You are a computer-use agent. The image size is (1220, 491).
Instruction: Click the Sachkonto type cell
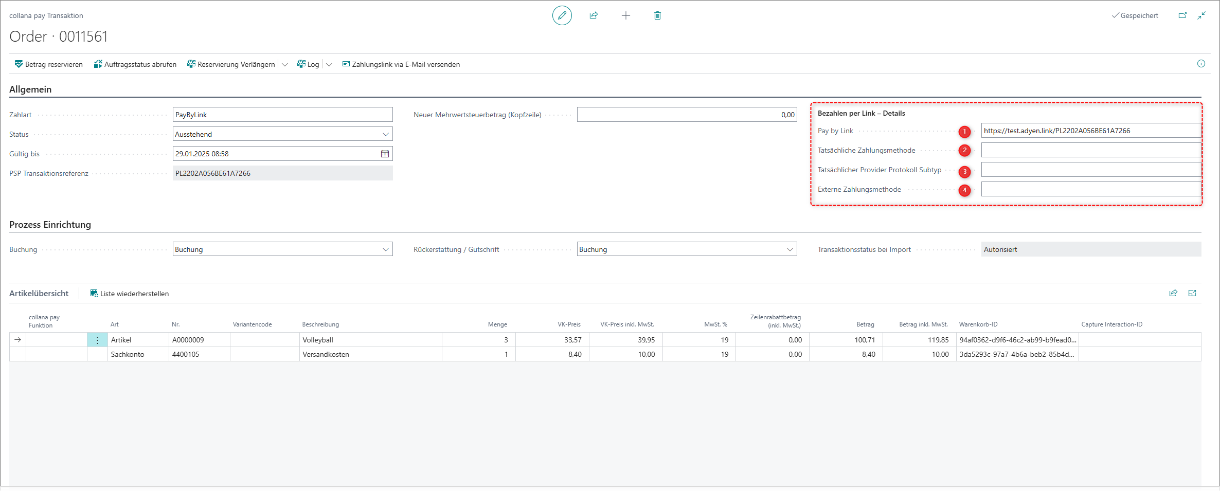138,354
